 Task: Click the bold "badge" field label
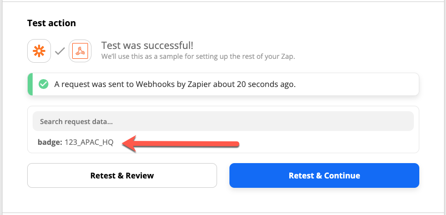[x=48, y=142]
